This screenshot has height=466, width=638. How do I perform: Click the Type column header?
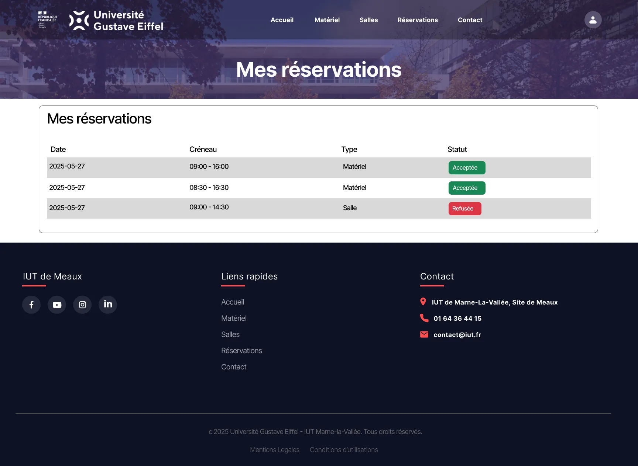pos(349,149)
